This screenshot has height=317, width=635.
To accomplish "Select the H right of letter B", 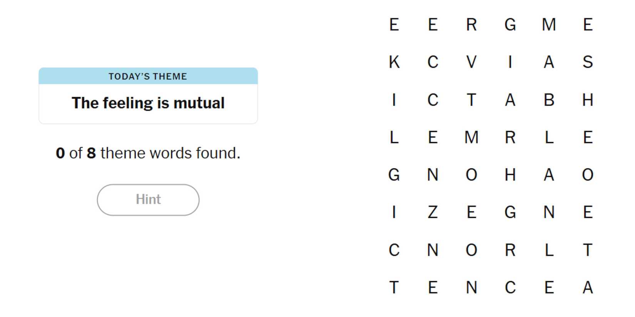I will coord(587,100).
